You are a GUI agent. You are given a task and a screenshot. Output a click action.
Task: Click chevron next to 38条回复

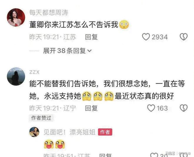coord(89,51)
